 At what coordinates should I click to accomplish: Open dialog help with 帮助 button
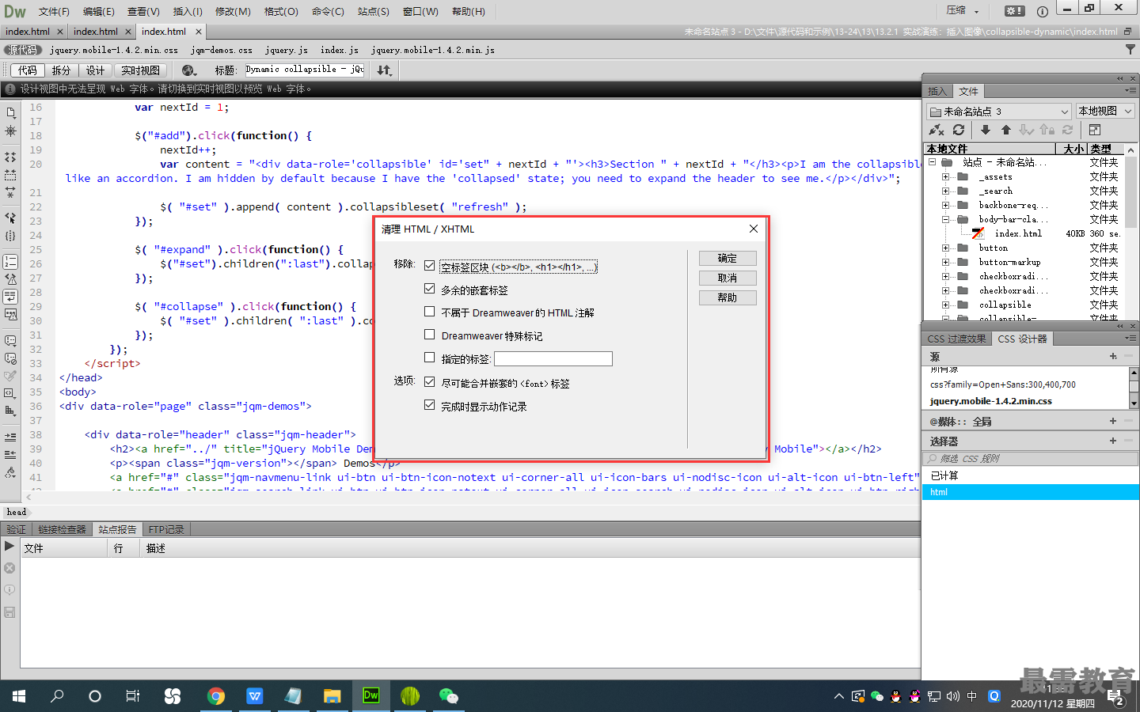728,298
